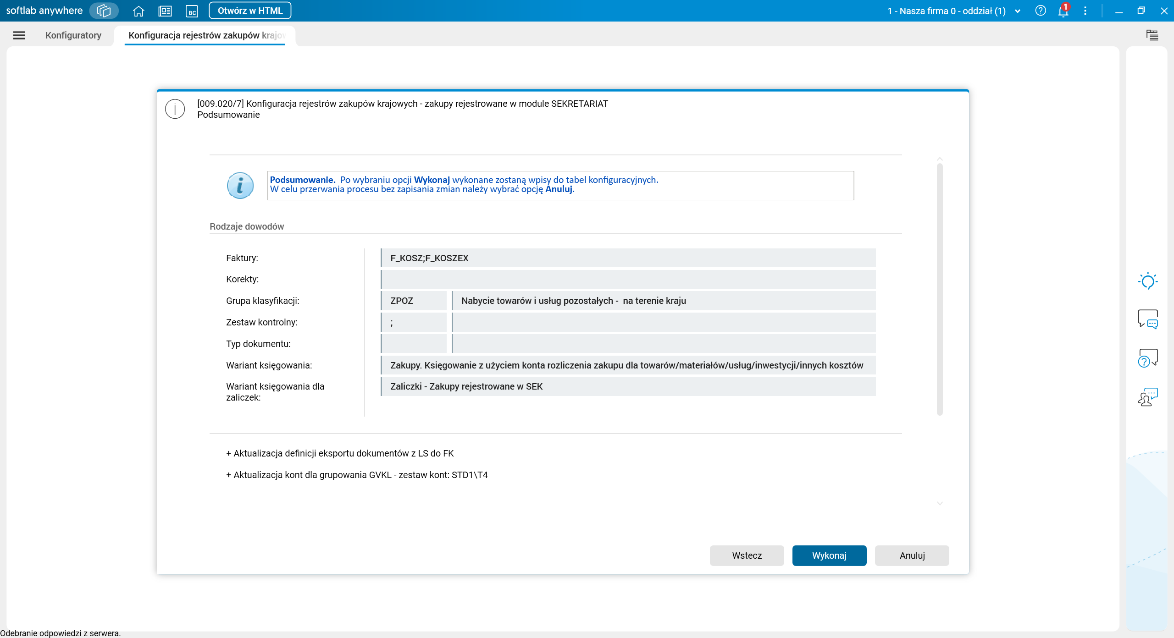Open the notifications bell
The height and width of the screenshot is (638, 1174).
tap(1063, 11)
